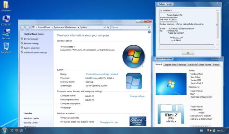The height and width of the screenshot is (134, 229).
Task: Open System protection from the sidebar
Action: (x=32, y=48)
